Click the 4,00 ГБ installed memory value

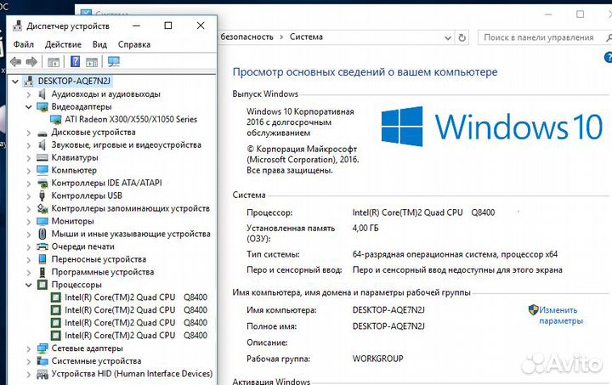tap(365, 228)
